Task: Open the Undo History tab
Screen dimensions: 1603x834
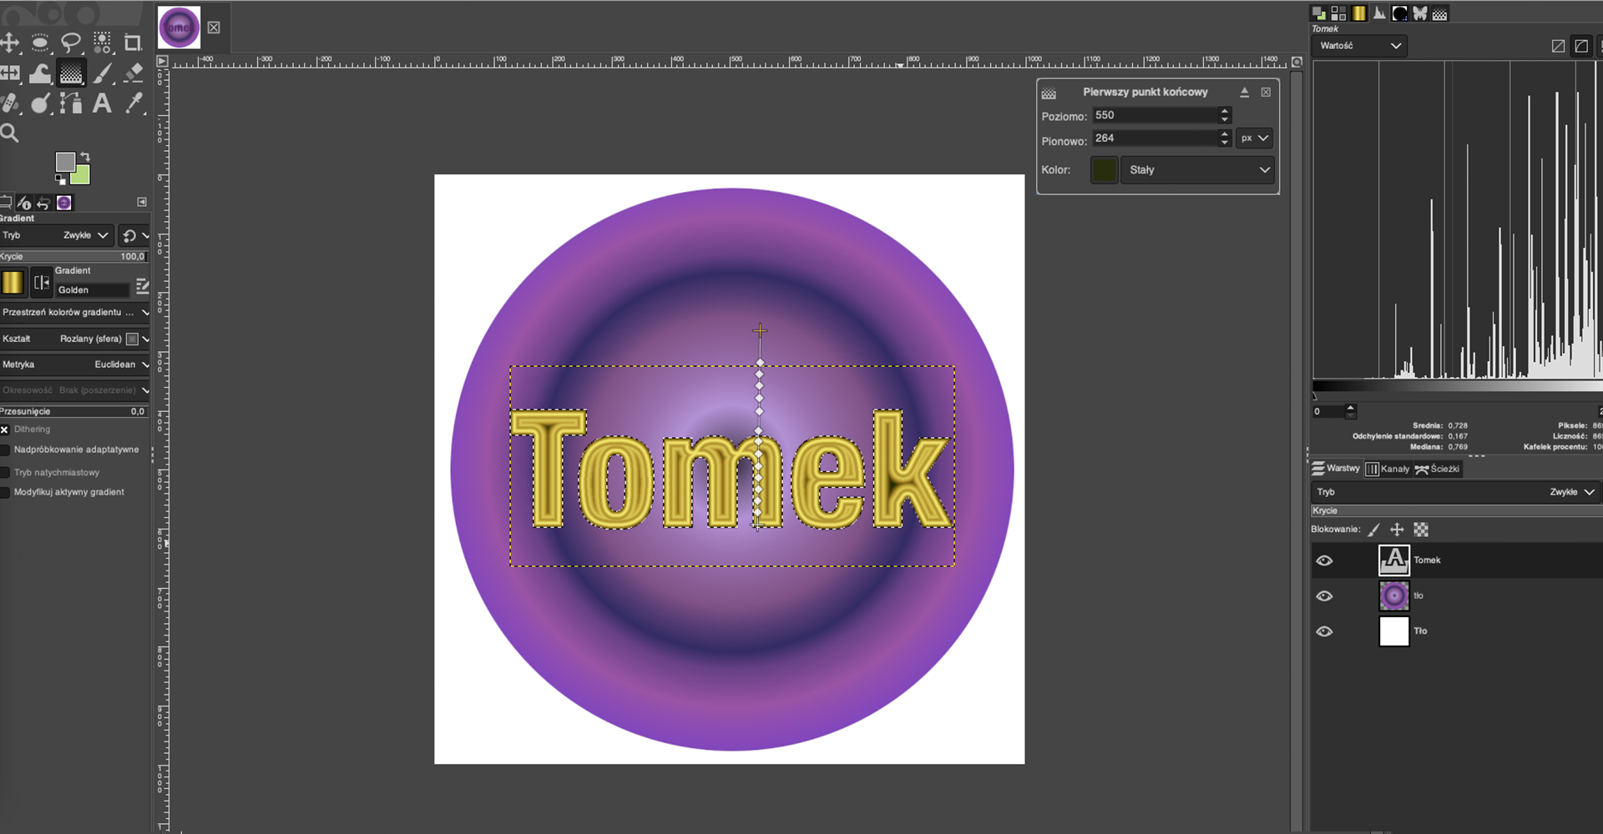Action: (x=43, y=203)
